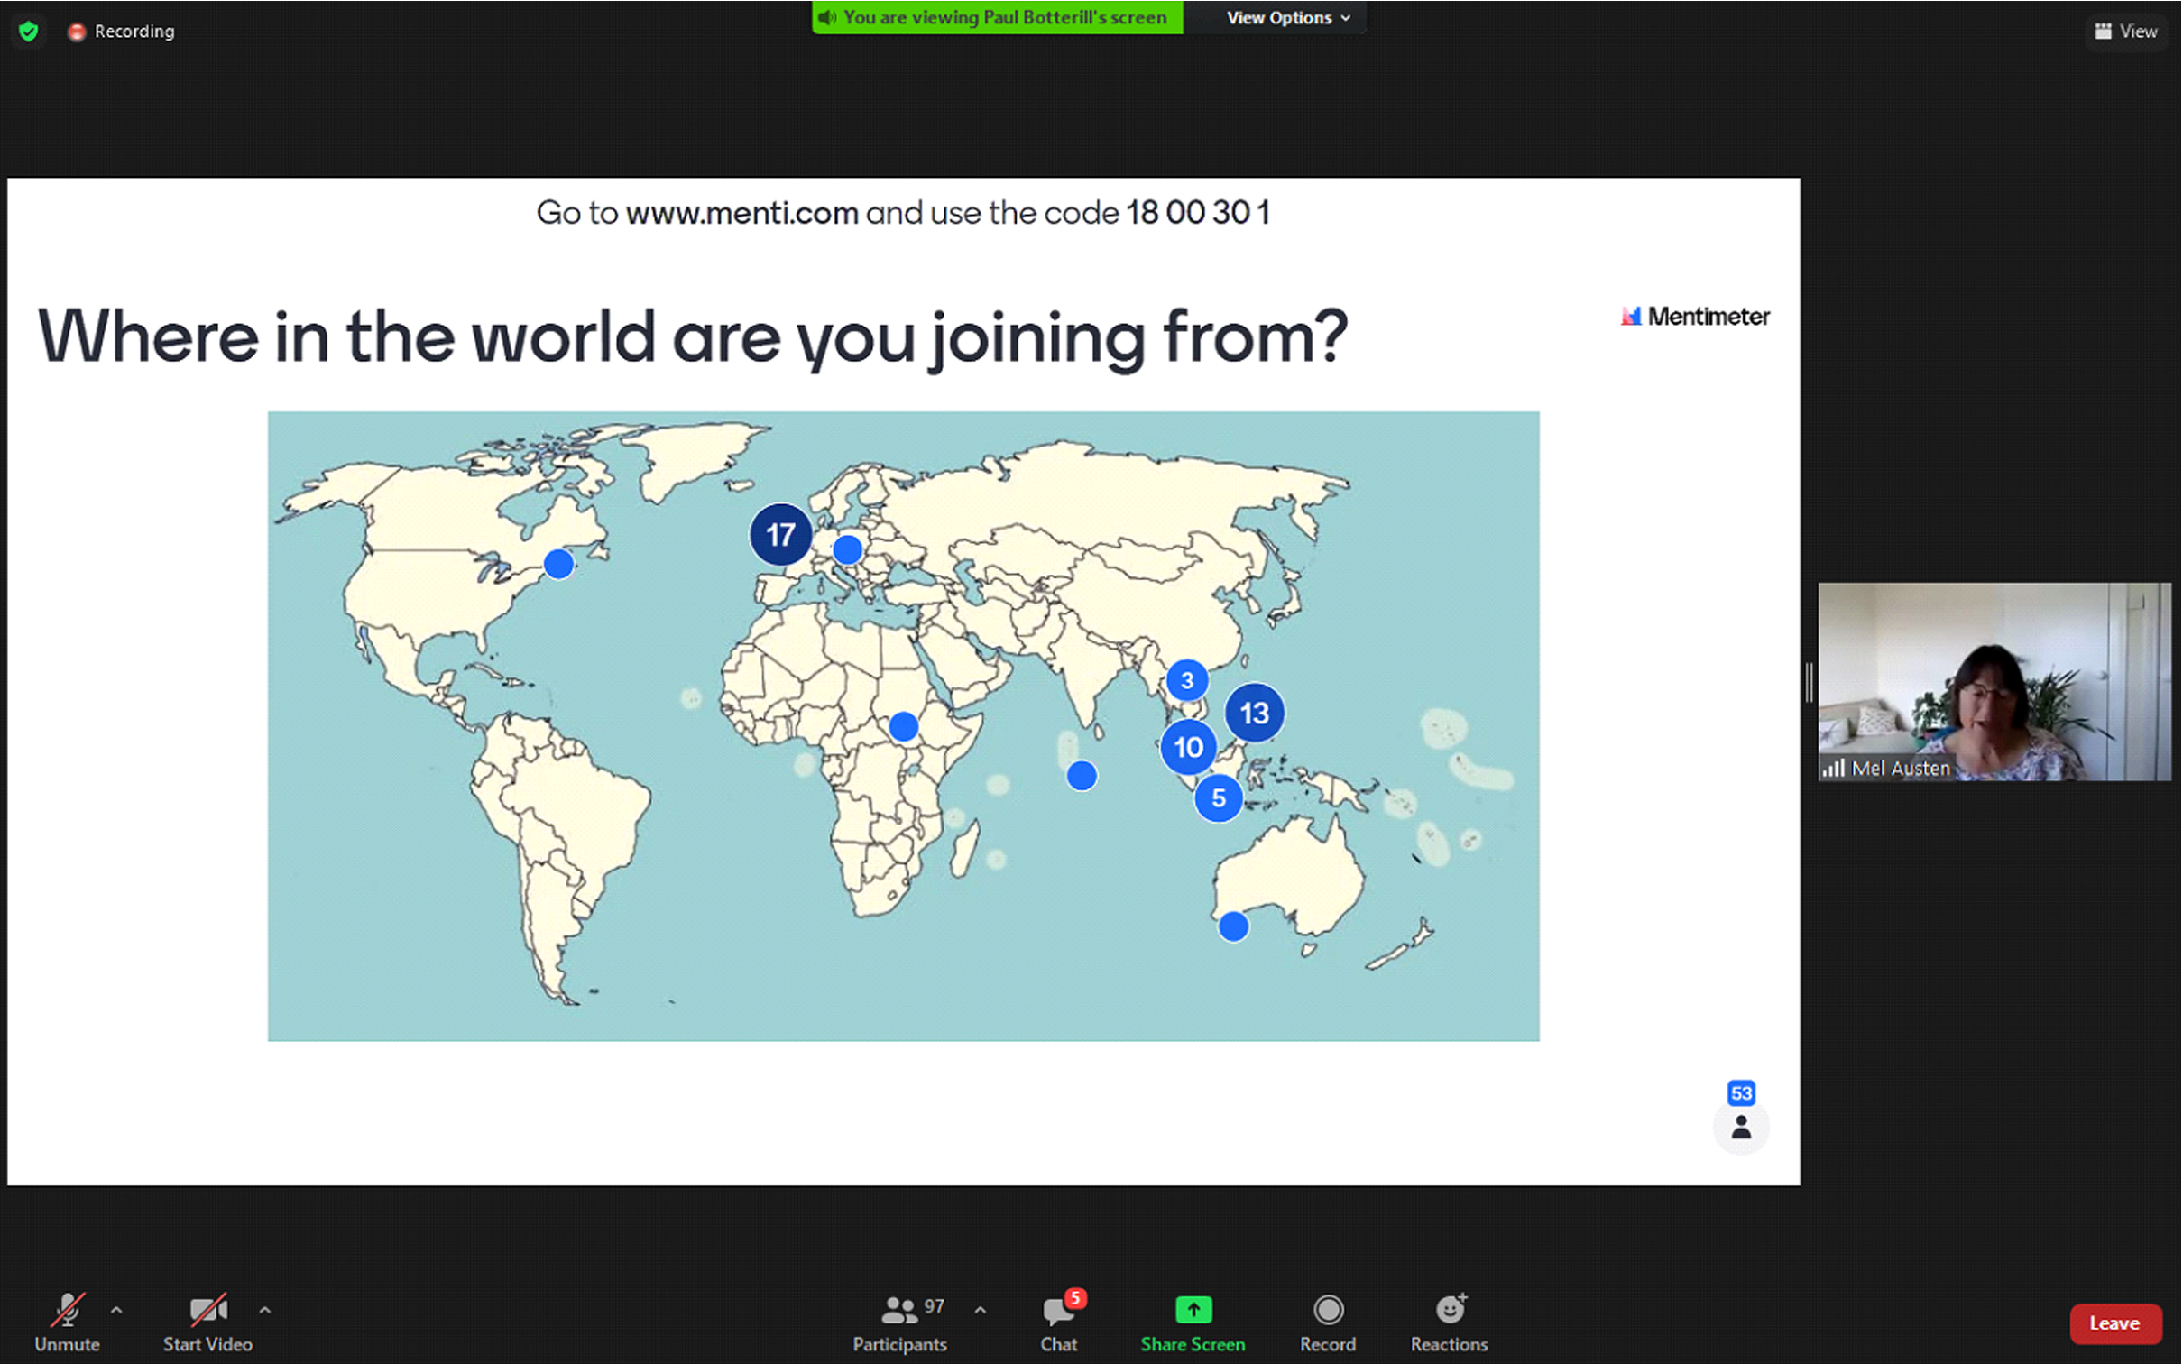Image resolution: width=2183 pixels, height=1364 pixels.
Task: Click the Mentimeter logo
Action: coord(1695,317)
